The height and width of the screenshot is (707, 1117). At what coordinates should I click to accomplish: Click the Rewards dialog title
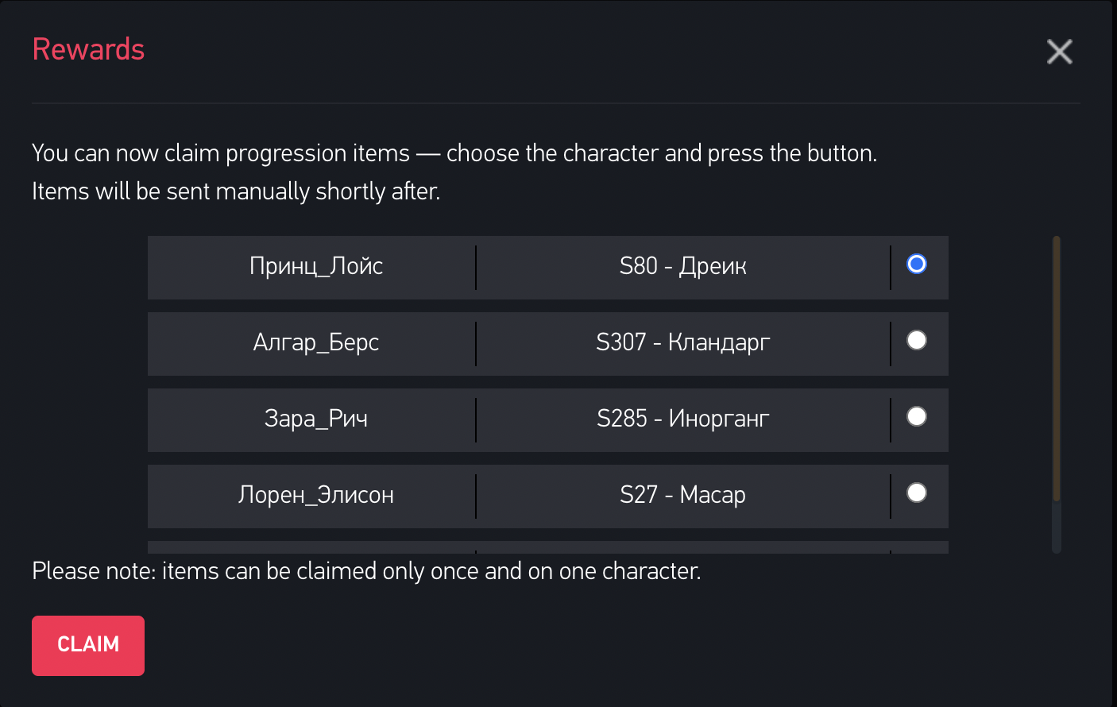(88, 49)
